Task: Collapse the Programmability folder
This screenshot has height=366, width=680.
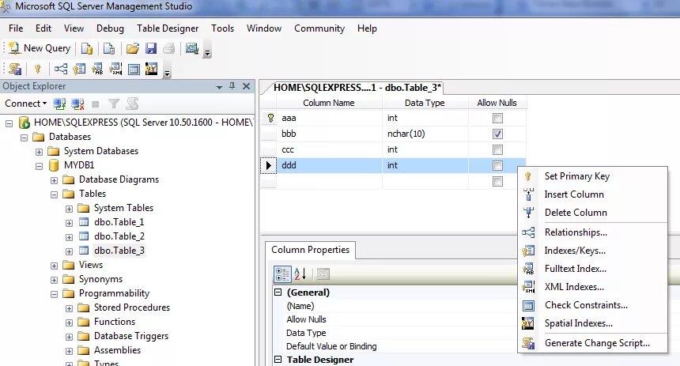Action: [55, 294]
